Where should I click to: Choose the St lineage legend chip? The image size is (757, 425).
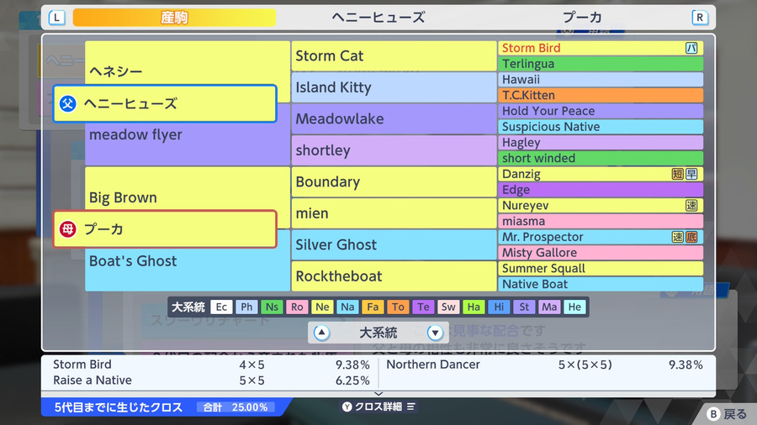(x=524, y=307)
